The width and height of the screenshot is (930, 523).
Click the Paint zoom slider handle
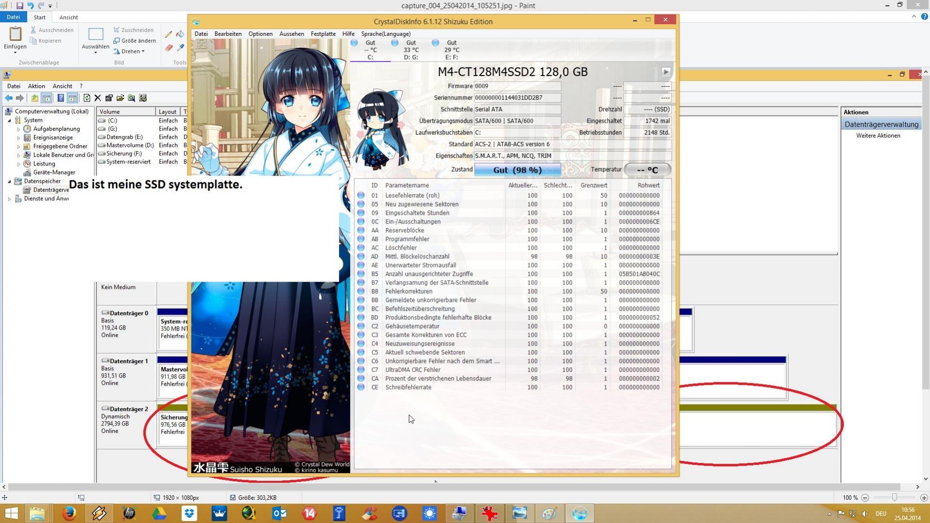click(x=894, y=497)
